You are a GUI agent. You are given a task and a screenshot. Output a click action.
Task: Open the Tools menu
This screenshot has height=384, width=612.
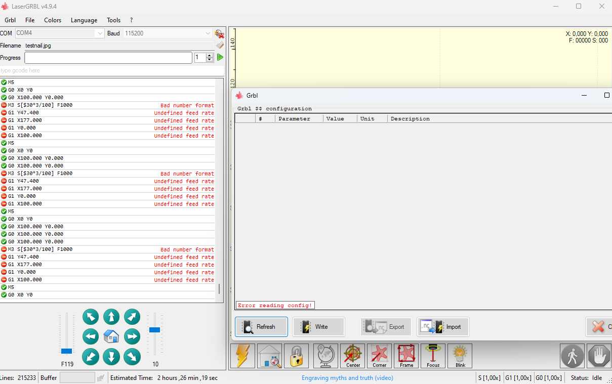click(x=114, y=20)
